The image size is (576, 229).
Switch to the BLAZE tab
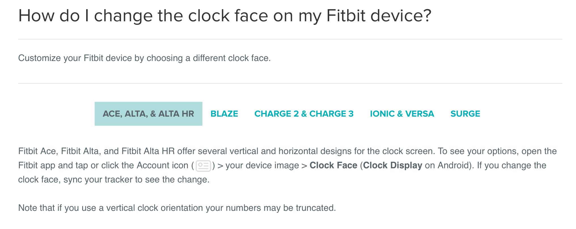click(x=224, y=114)
